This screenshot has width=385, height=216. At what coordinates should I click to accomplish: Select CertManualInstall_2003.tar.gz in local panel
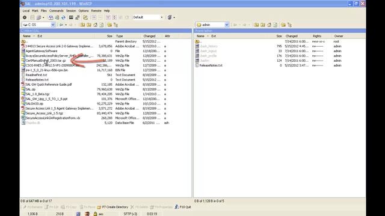(x=46, y=61)
